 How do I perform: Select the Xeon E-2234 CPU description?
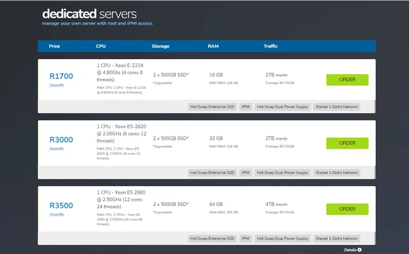tap(120, 72)
